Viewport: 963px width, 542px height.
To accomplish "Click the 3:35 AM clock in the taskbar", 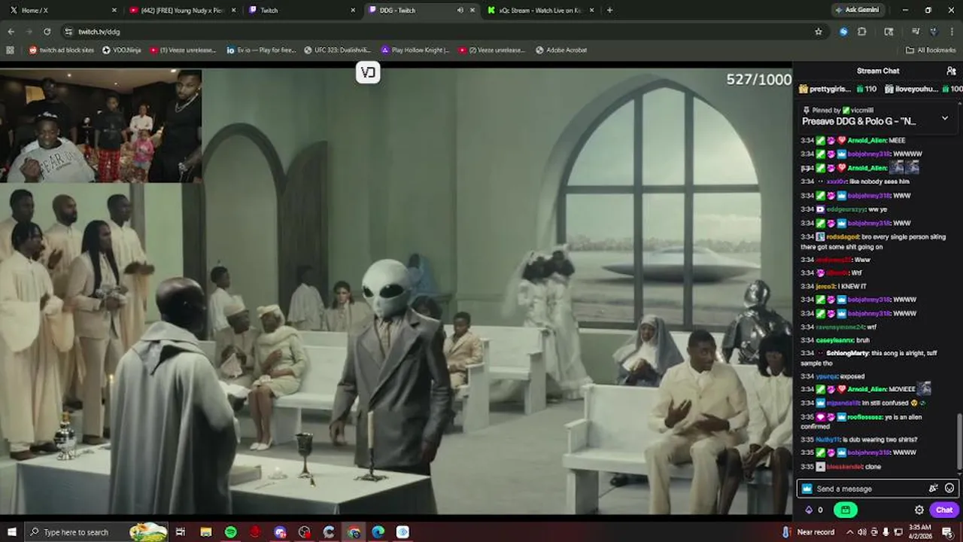I will (x=920, y=531).
